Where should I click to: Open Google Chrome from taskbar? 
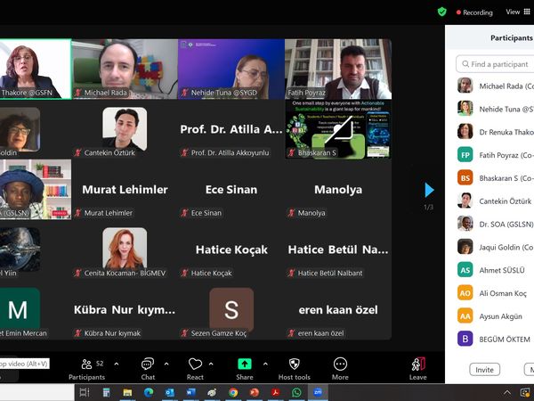(233, 393)
